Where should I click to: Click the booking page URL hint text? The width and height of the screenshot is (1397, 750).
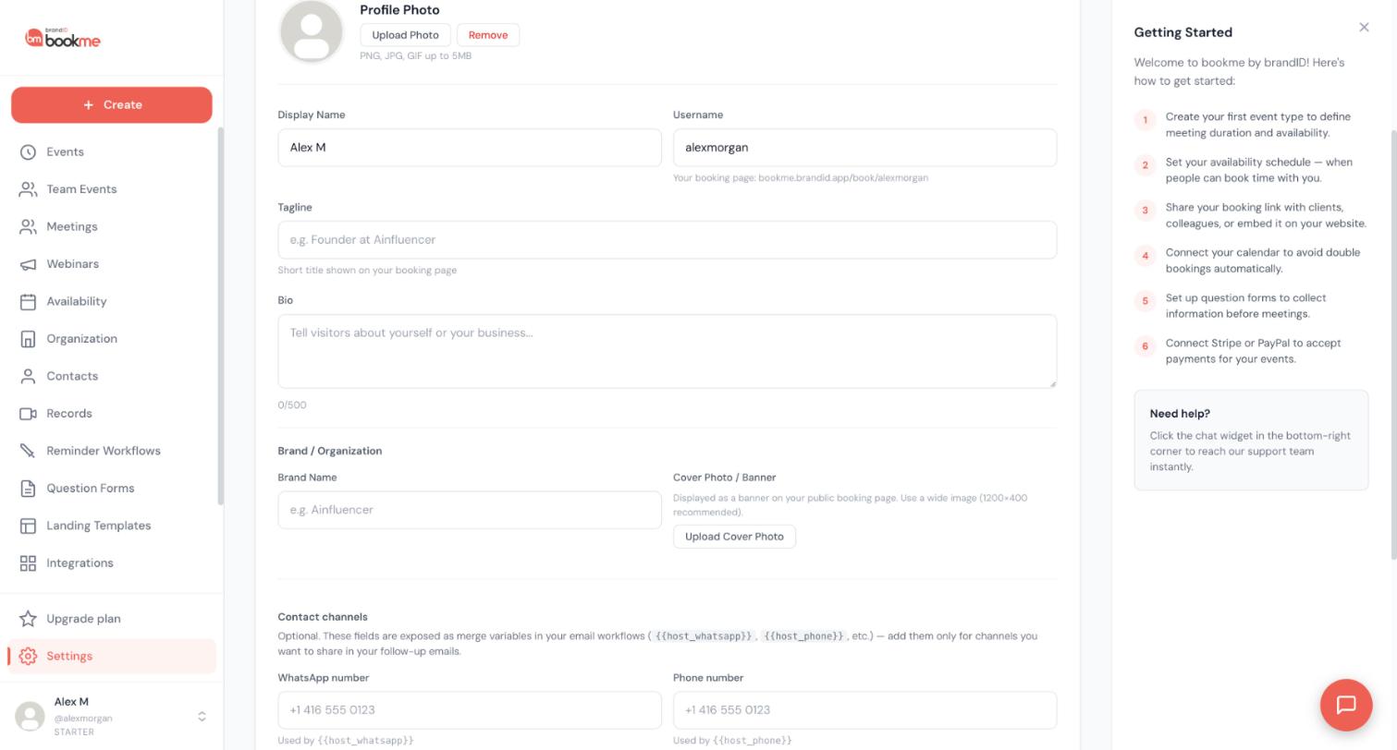click(x=800, y=177)
